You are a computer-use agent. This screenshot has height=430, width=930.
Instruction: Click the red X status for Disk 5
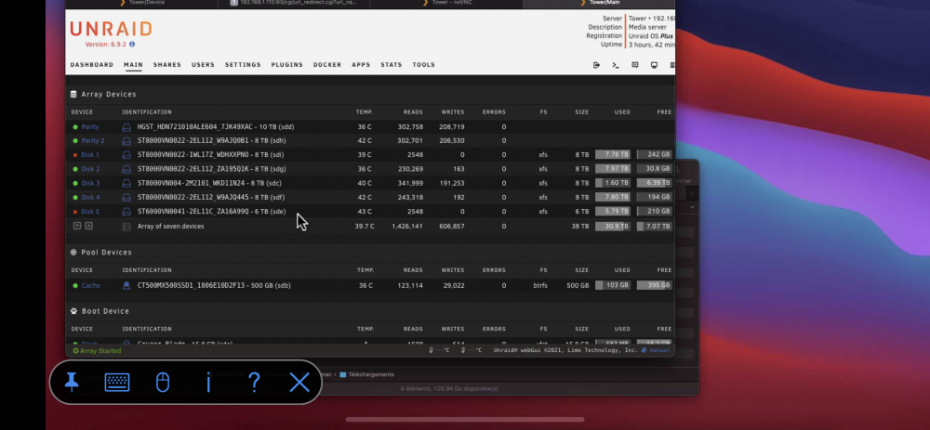tap(75, 212)
